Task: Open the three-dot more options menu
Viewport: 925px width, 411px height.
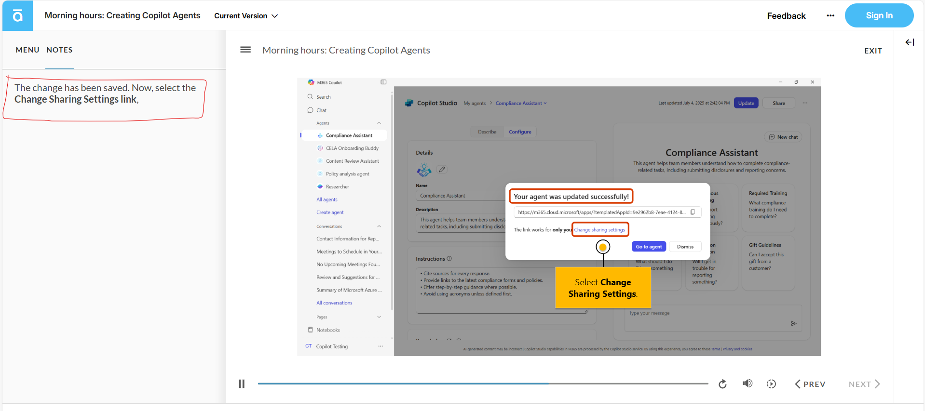Action: (830, 15)
